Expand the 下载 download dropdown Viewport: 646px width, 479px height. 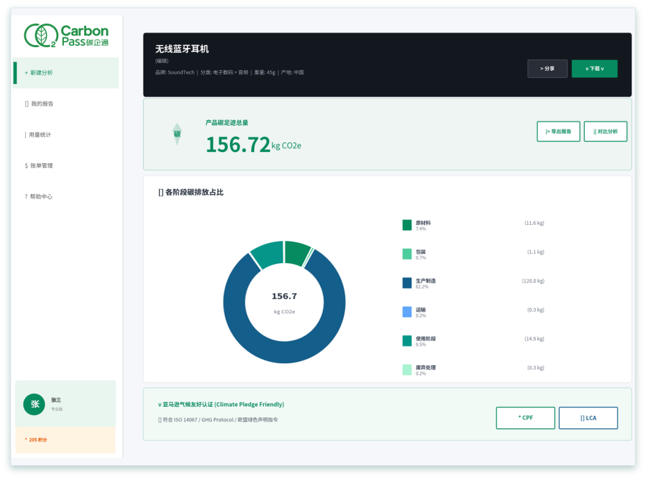[x=595, y=68]
